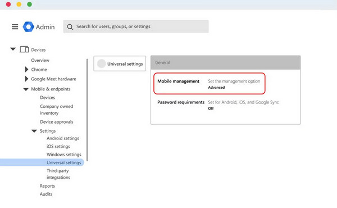Collapse the Mobile & endpoints node
This screenshot has width=337, height=208.
26,89
